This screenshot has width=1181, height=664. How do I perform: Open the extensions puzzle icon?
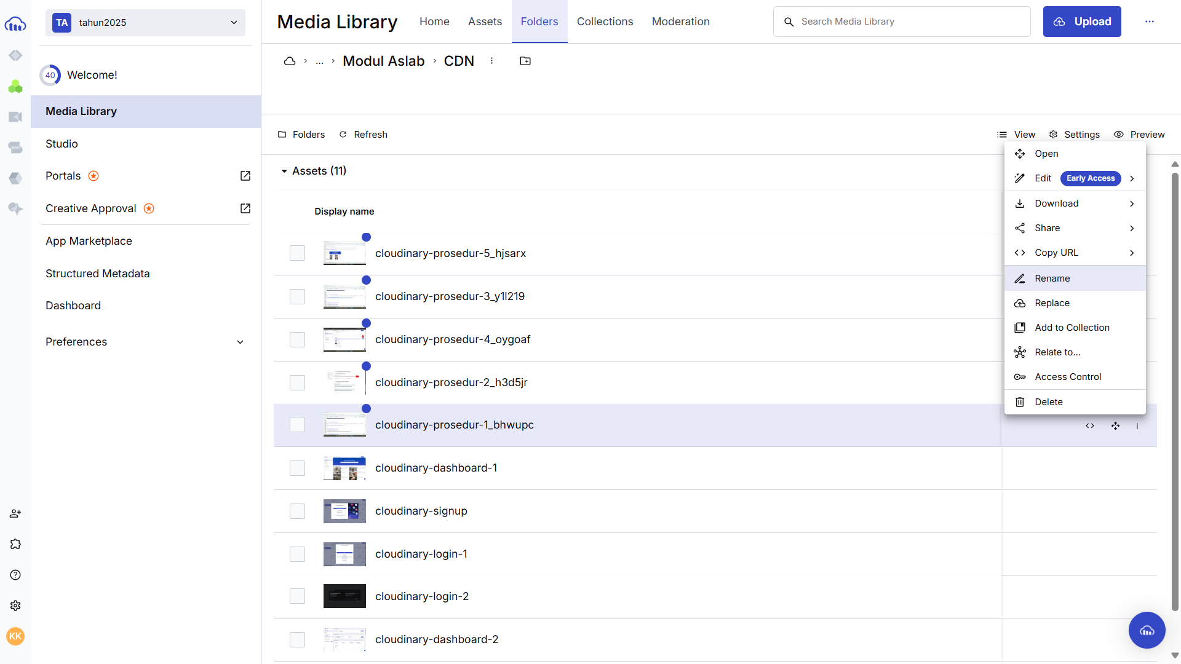[x=15, y=544]
